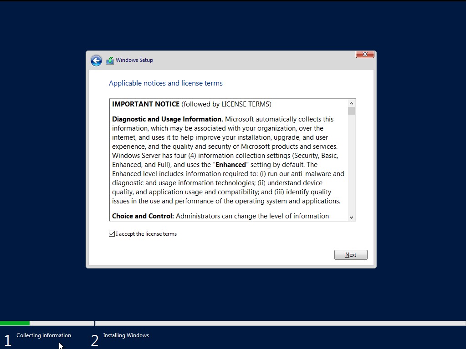Click the large step number 2
Screen dimensions: 466x349
[x=94, y=339]
